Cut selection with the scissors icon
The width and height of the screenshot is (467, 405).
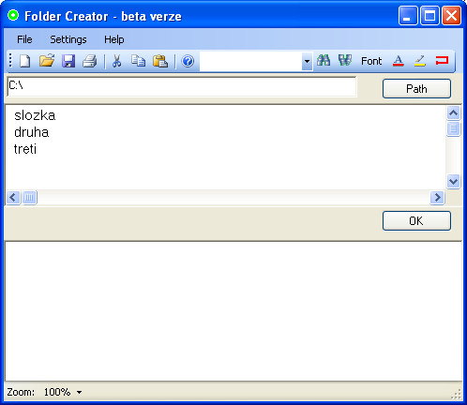116,61
